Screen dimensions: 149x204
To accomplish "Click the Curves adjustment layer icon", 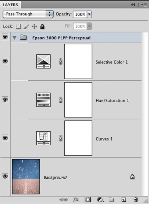I will pyautogui.click(x=43, y=138).
